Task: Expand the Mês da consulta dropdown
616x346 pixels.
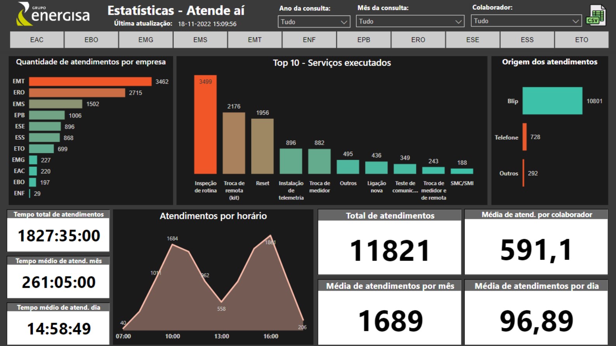Action: [410, 21]
